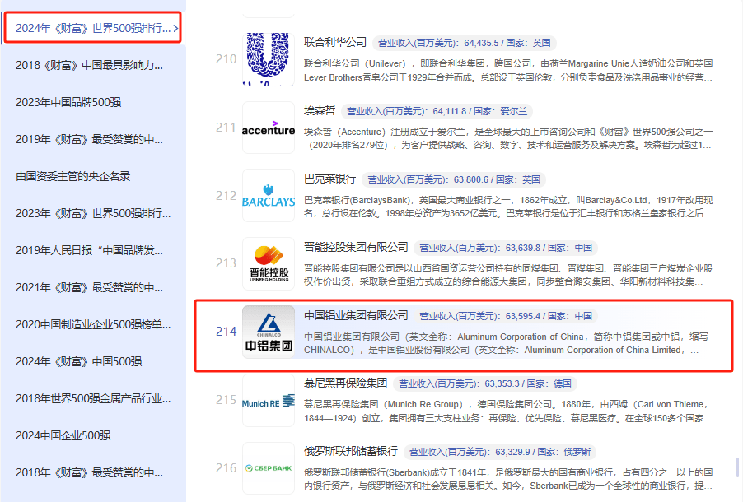Click rank number 215
The height and width of the screenshot is (502, 743).
pos(226,400)
